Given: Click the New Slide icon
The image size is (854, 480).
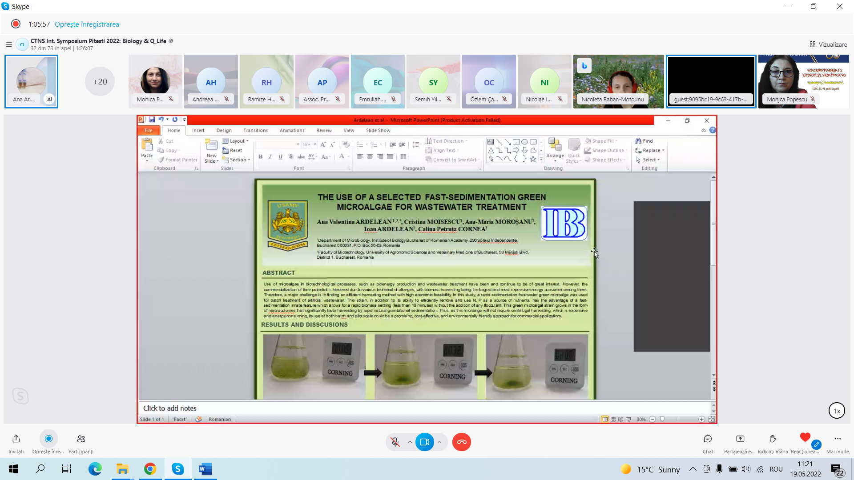Looking at the screenshot, I should (211, 145).
